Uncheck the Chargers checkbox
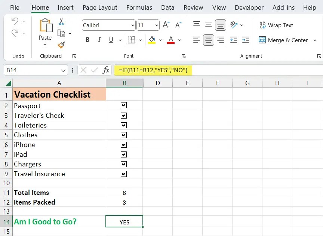This screenshot has width=323, height=236. (124, 164)
